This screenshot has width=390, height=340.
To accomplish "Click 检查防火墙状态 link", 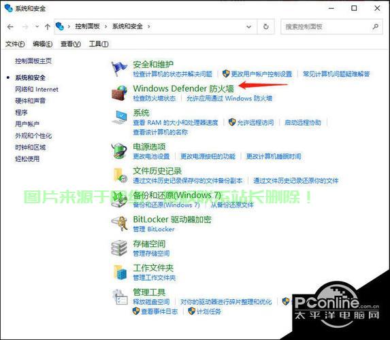I will point(155,99).
